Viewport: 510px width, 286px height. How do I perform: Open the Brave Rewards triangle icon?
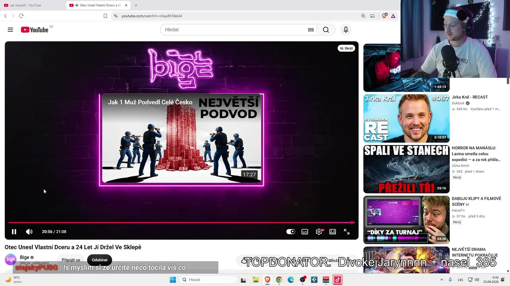[393, 16]
